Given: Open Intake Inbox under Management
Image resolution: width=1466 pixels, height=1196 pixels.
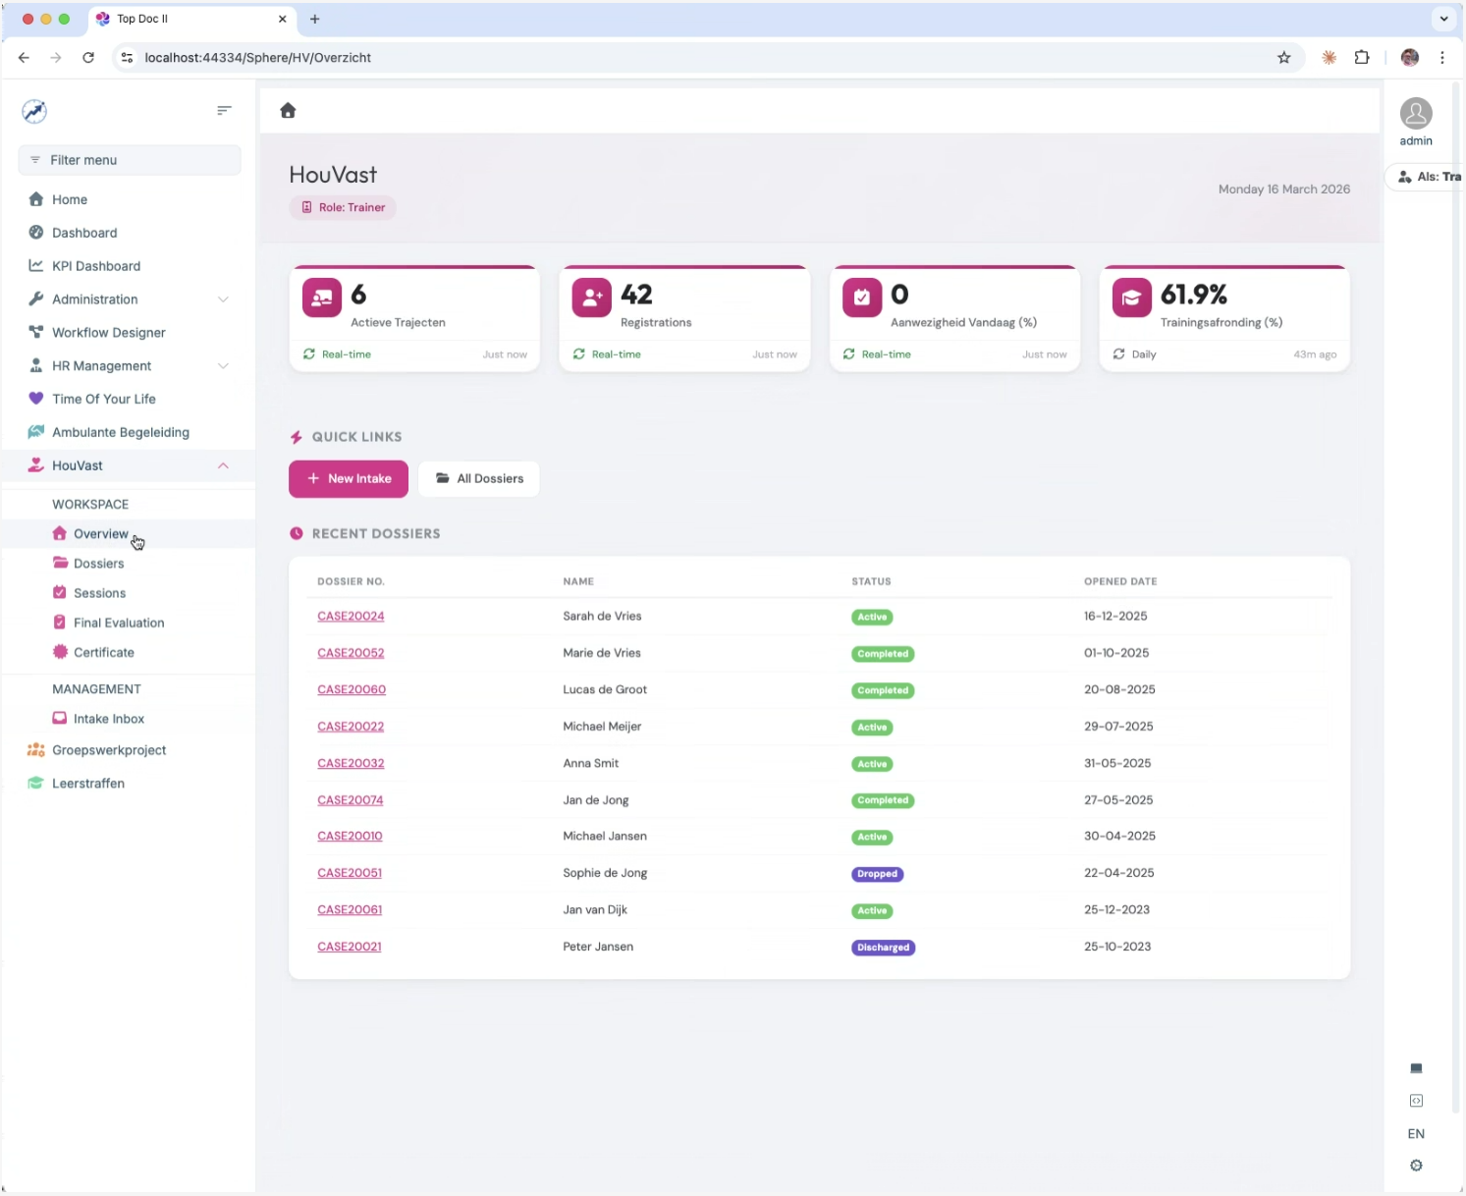Looking at the screenshot, I should tap(108, 719).
